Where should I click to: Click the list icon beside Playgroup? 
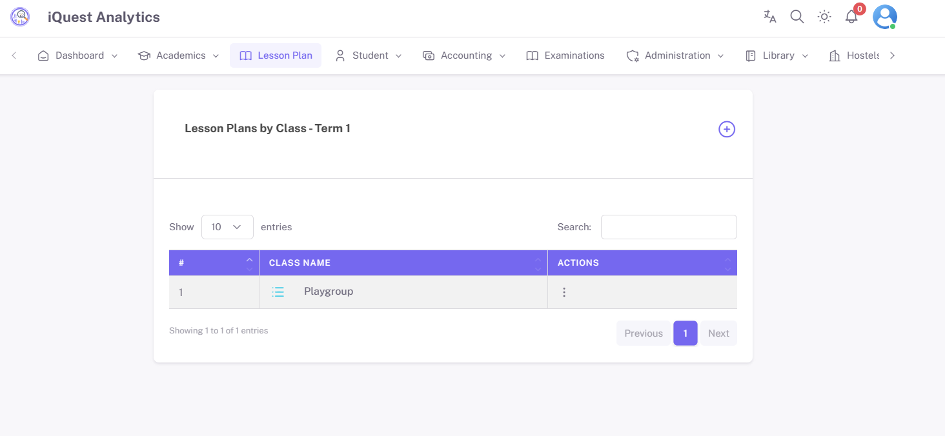pos(278,292)
